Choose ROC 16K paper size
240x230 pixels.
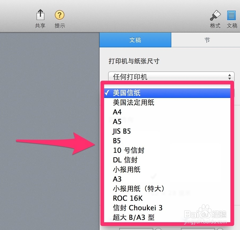click(167, 198)
